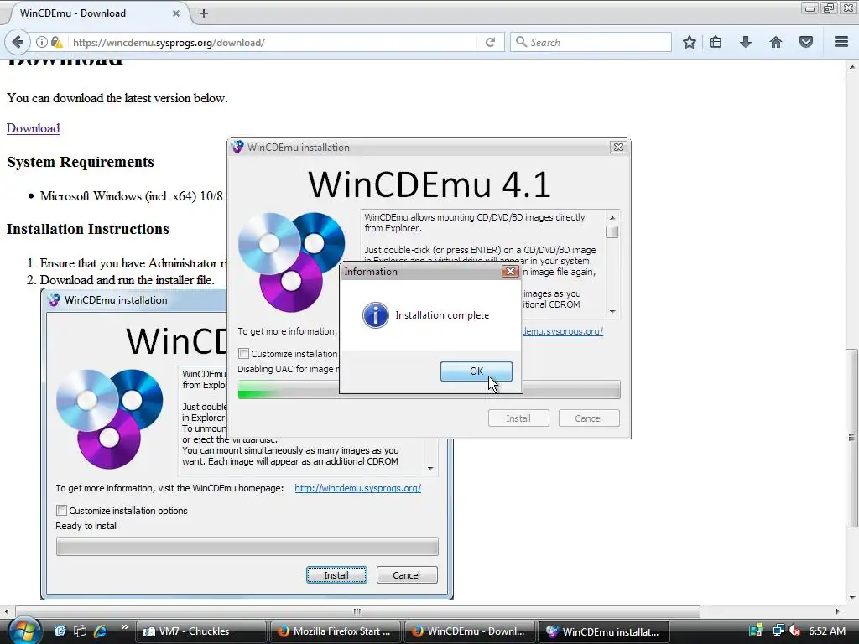Click the 6:52 AM system clock
The width and height of the screenshot is (859, 644).
[x=826, y=631]
